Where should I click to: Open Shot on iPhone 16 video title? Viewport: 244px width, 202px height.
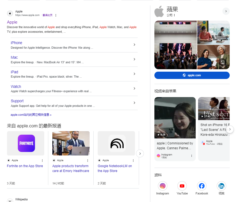coord(215,130)
